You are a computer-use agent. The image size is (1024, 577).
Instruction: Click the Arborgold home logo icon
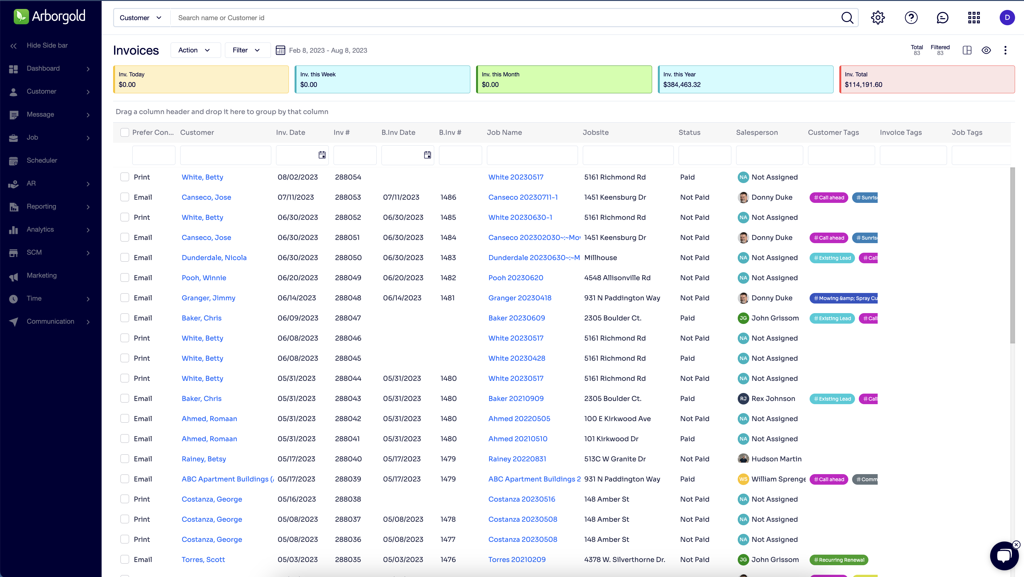pyautogui.click(x=21, y=18)
